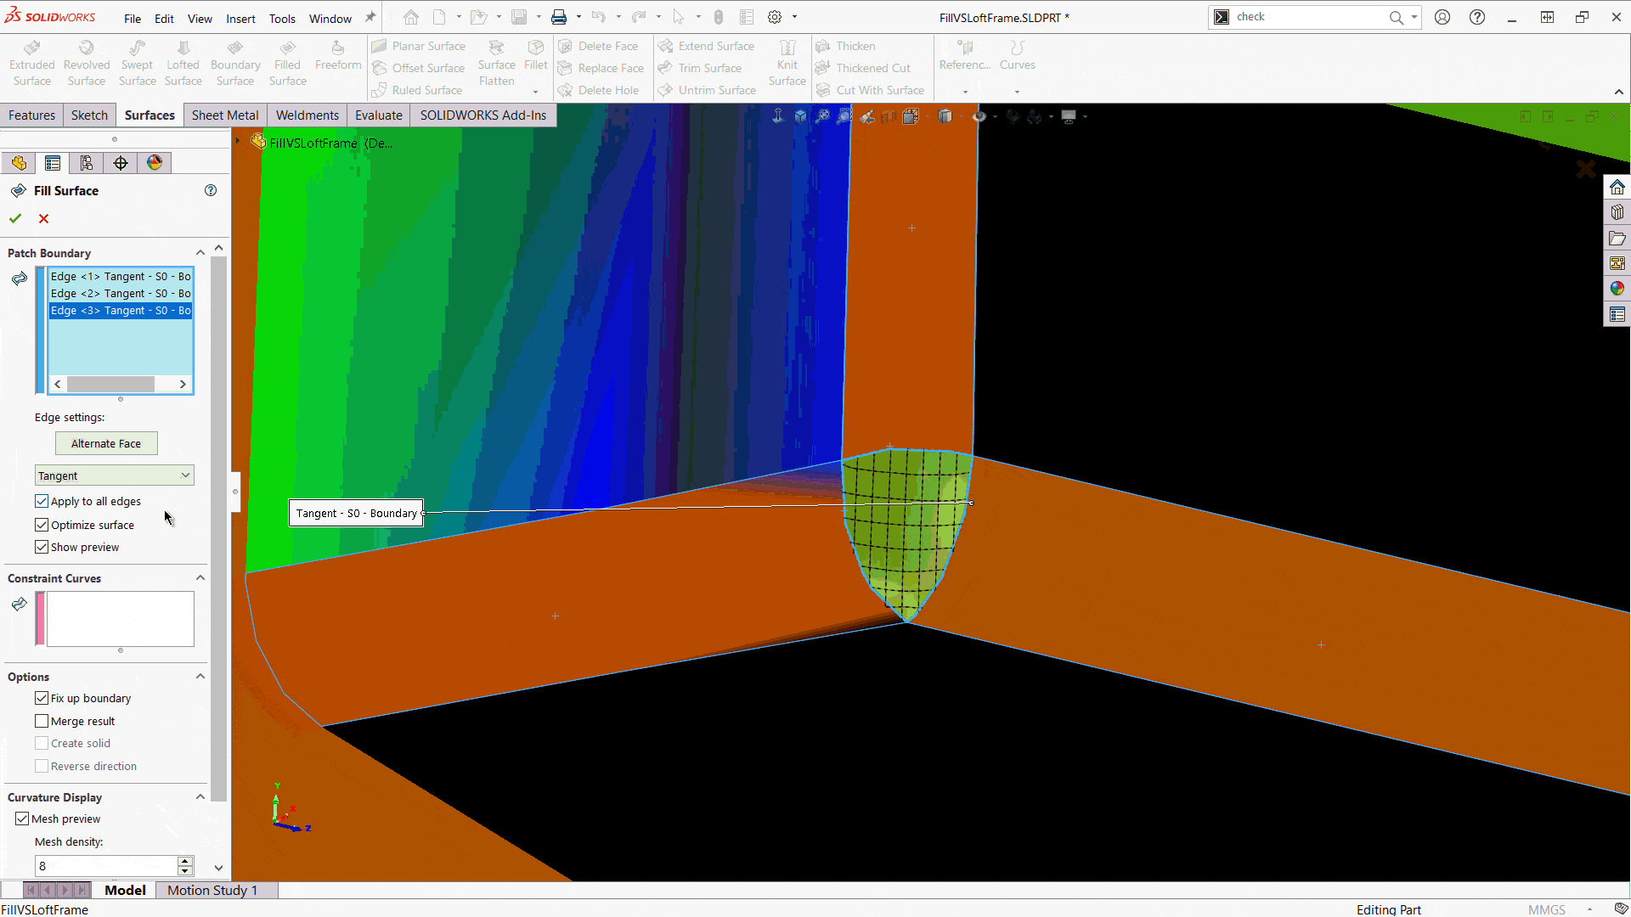1631x917 pixels.
Task: Select the Thickened Cut tool
Action: coord(872,68)
